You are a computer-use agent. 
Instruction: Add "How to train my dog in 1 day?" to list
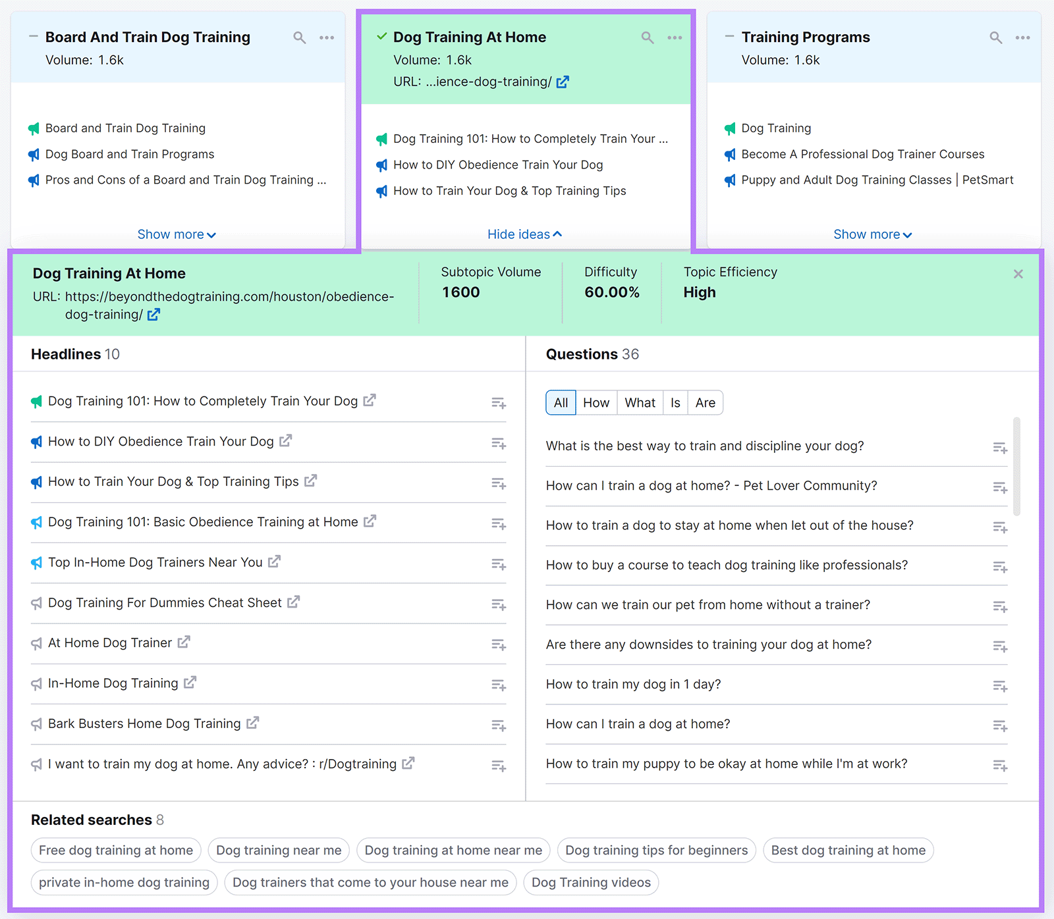pyautogui.click(x=1000, y=686)
